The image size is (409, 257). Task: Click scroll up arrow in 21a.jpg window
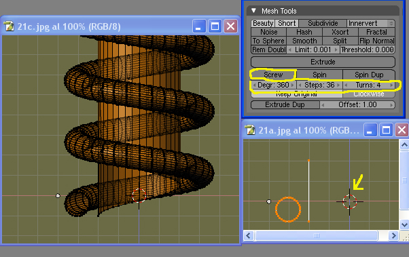click(x=404, y=144)
